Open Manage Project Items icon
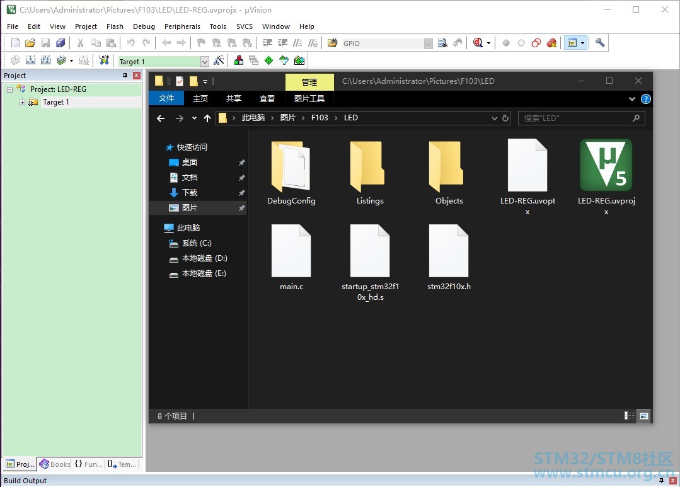 238,60
